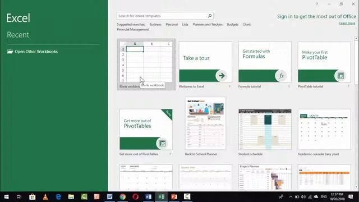This screenshot has width=359, height=202.
Task: Click the Budgets suggested search
Action: click(233, 24)
